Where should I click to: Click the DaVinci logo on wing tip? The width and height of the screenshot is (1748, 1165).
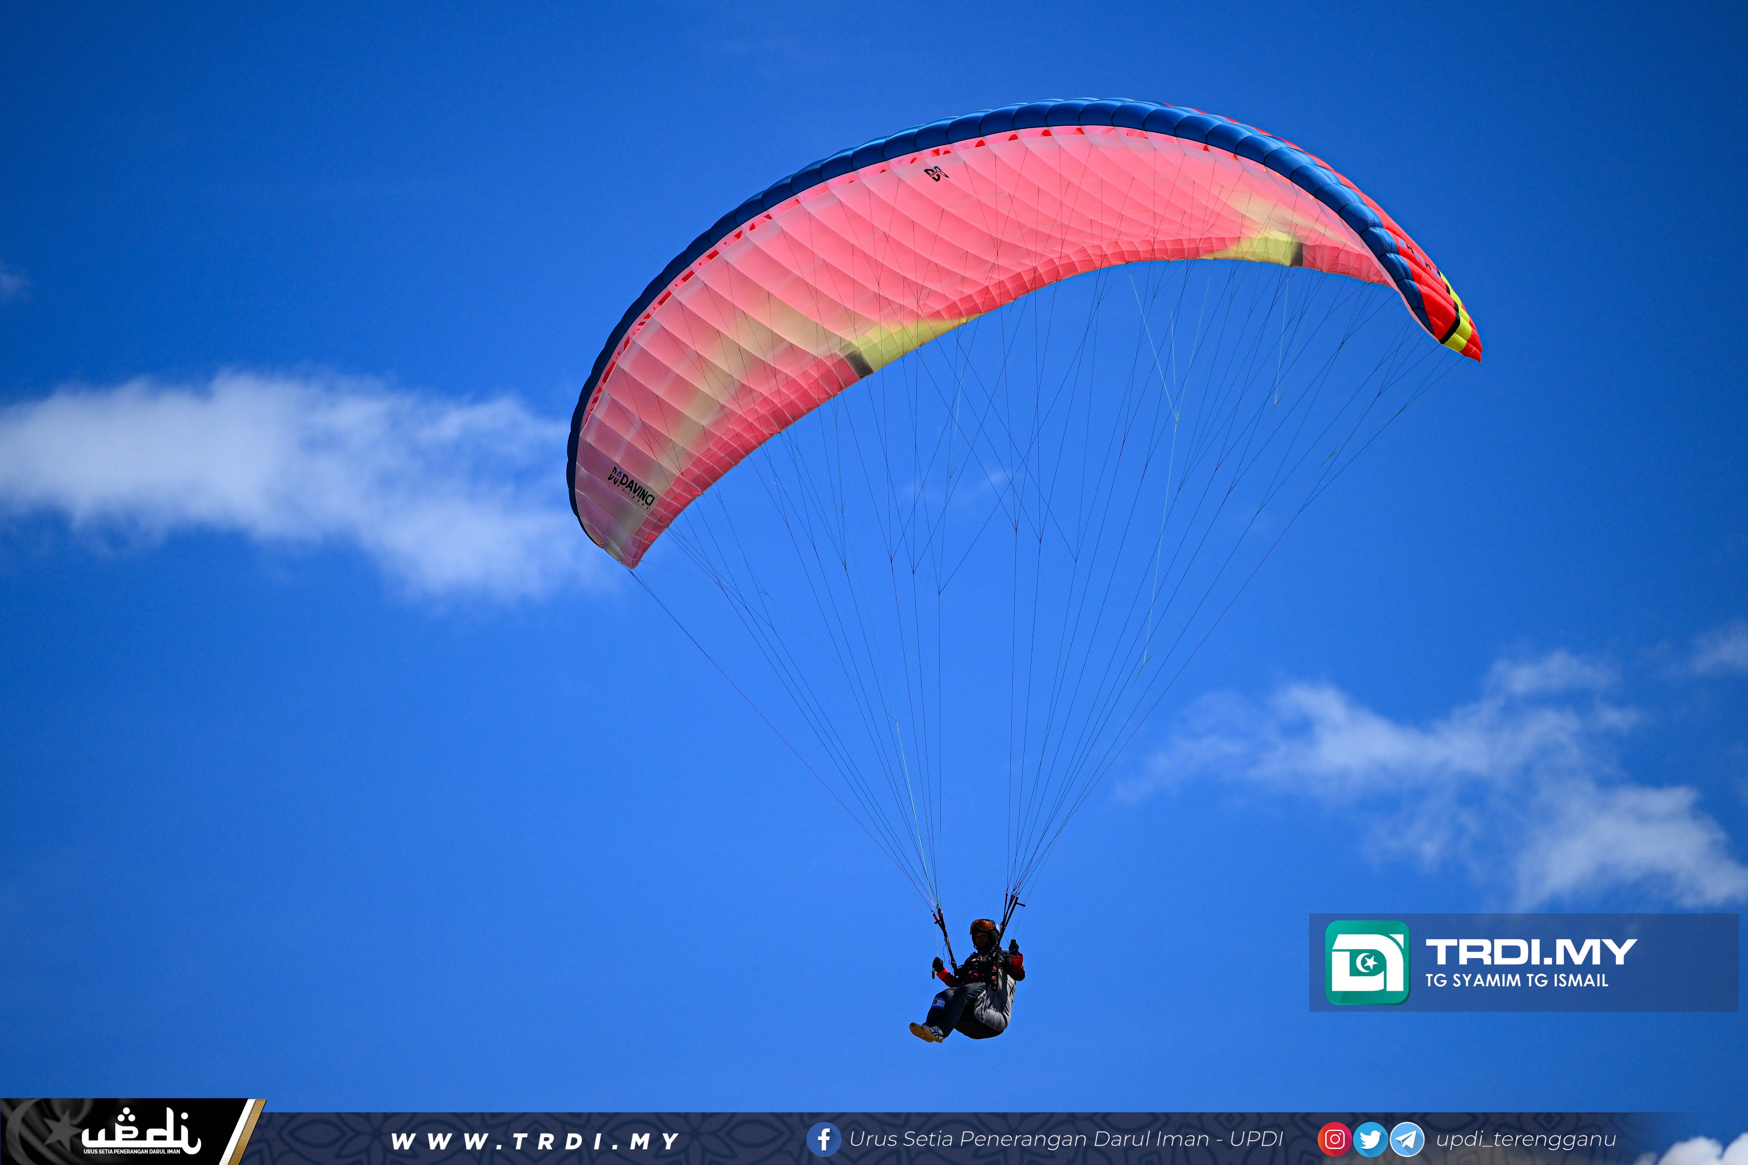[x=631, y=487]
